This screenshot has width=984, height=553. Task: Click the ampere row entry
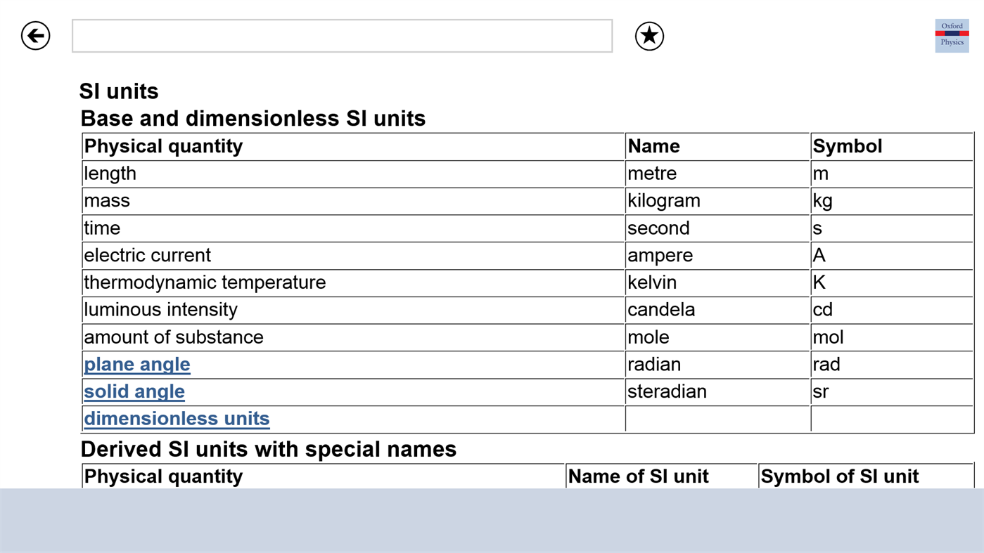(x=660, y=255)
